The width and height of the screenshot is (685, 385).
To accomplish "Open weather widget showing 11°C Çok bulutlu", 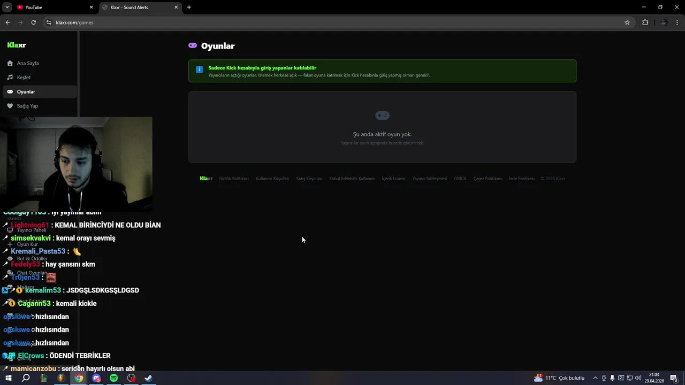I will click(559, 378).
